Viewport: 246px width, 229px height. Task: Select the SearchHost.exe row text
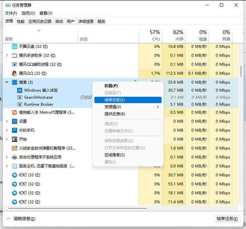coord(38,97)
